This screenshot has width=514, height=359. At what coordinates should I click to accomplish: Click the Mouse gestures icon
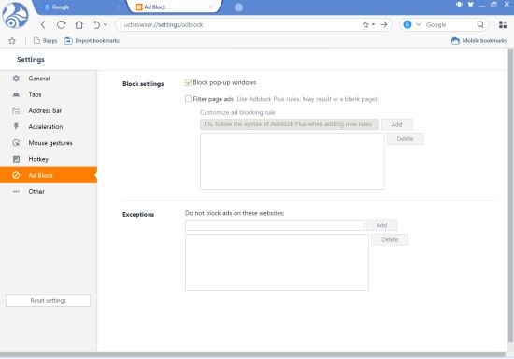coord(16,143)
